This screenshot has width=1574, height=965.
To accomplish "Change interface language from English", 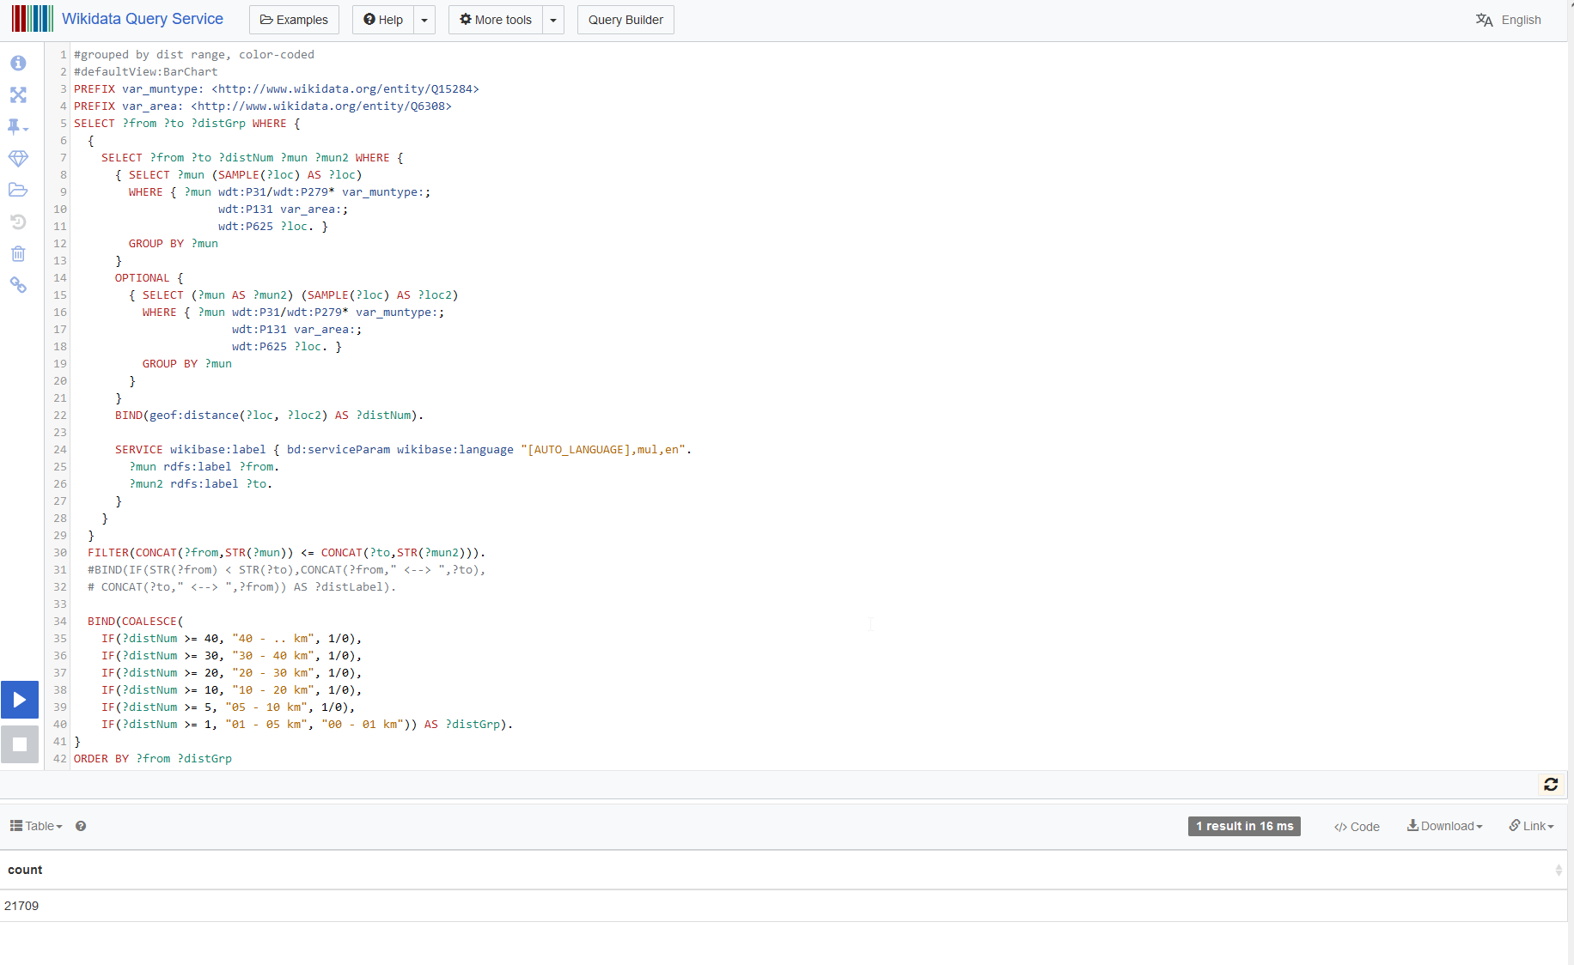I will [x=1509, y=20].
